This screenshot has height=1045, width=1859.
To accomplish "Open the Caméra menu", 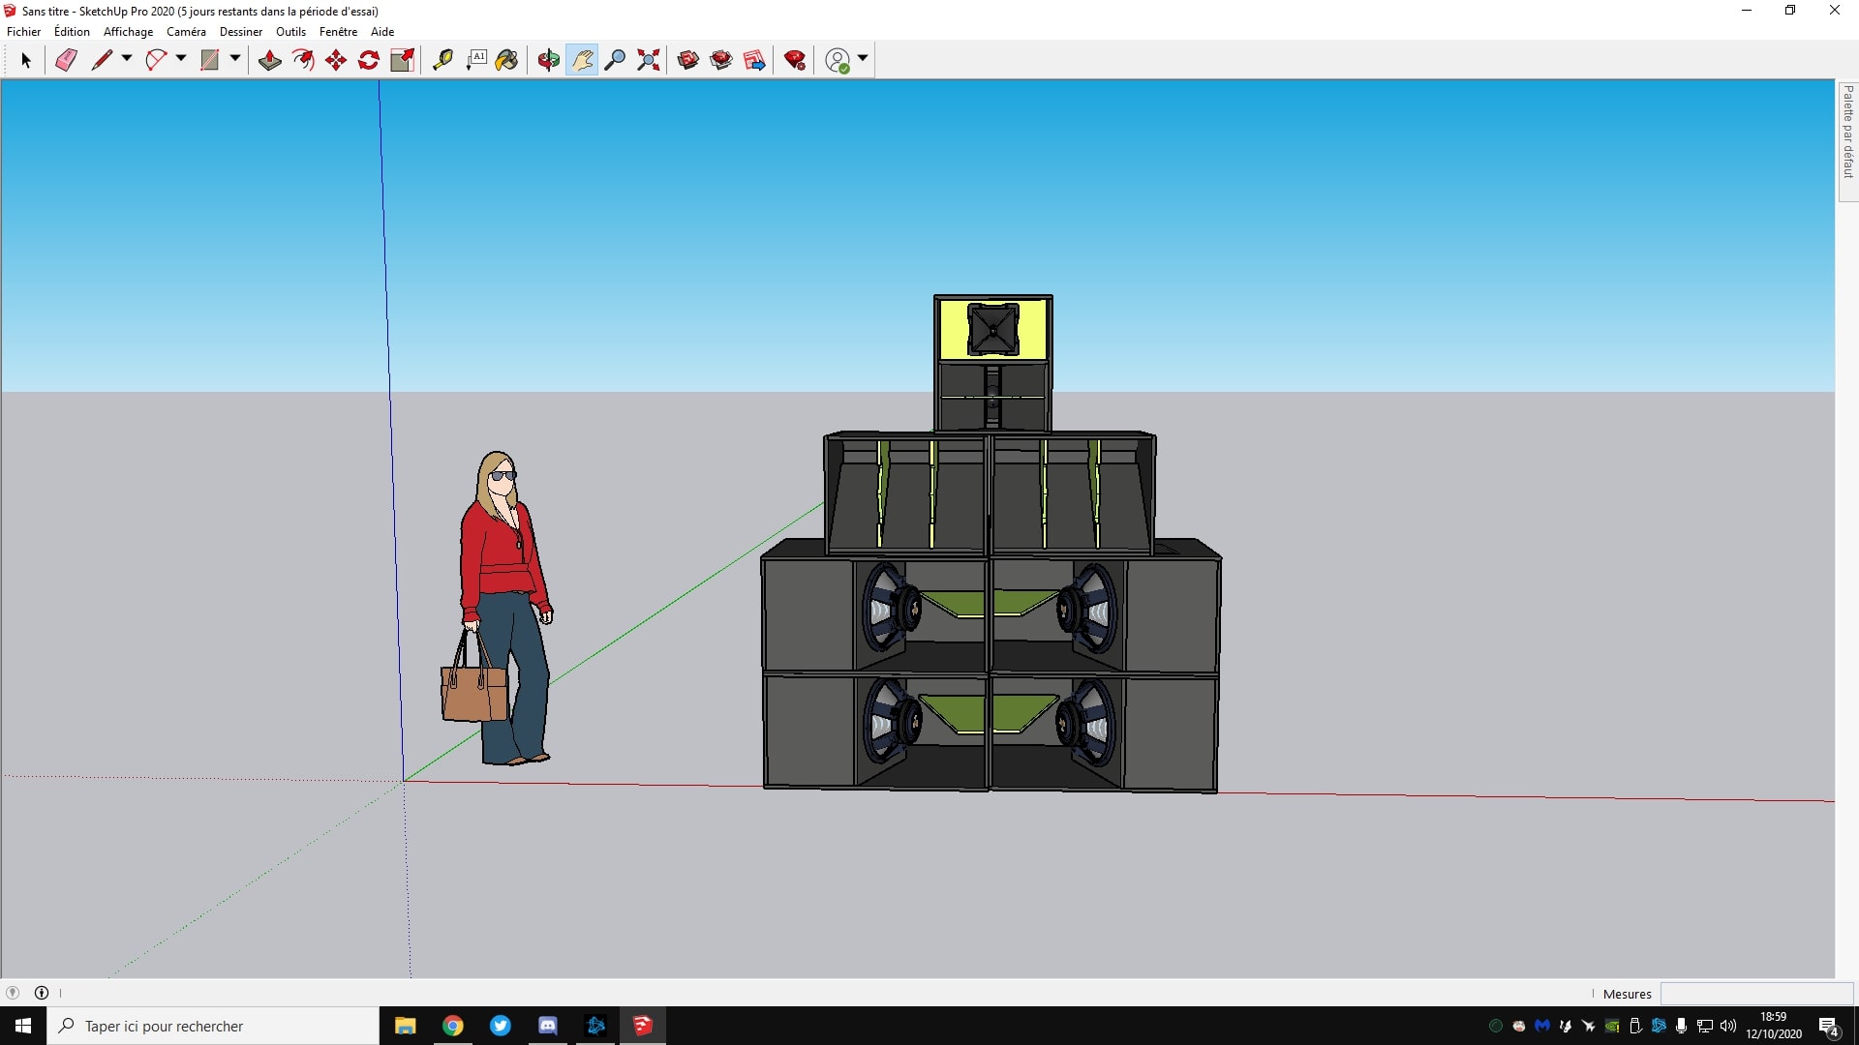I will [186, 32].
